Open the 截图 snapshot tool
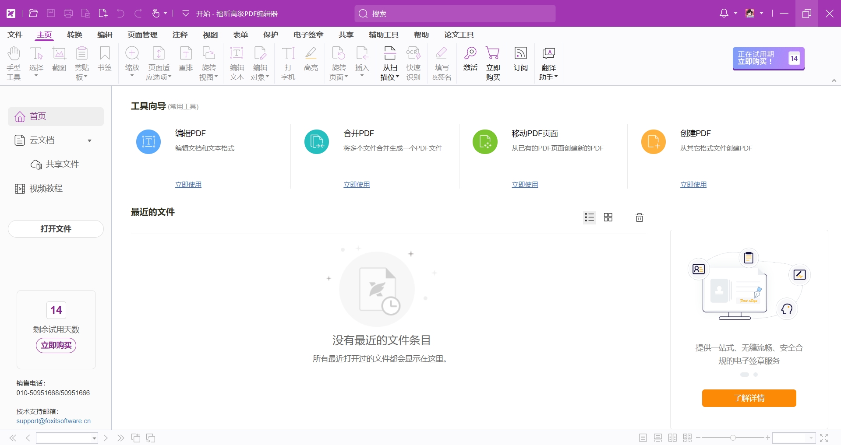The image size is (841, 445). pos(59,61)
